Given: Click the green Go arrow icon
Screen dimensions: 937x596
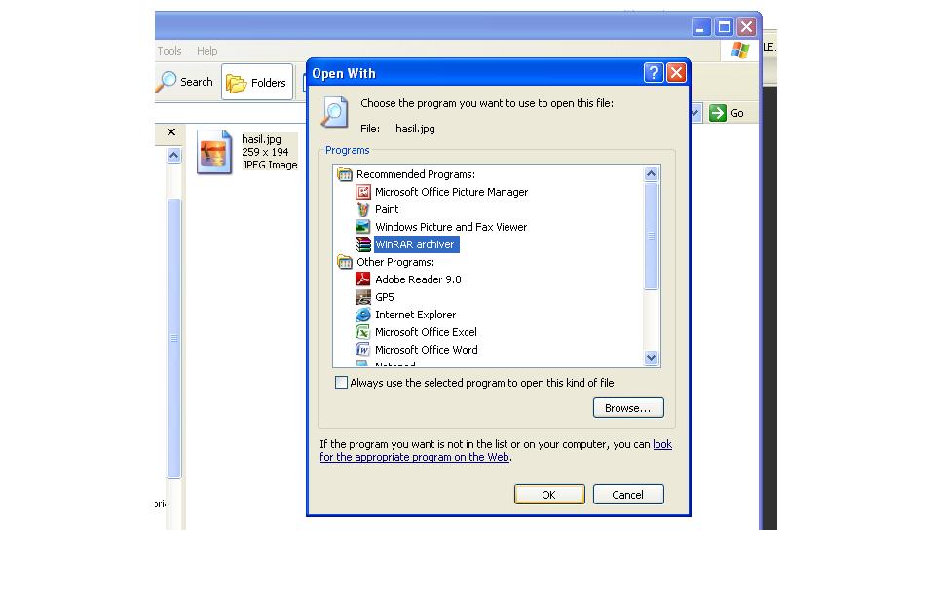Looking at the screenshot, I should (717, 112).
